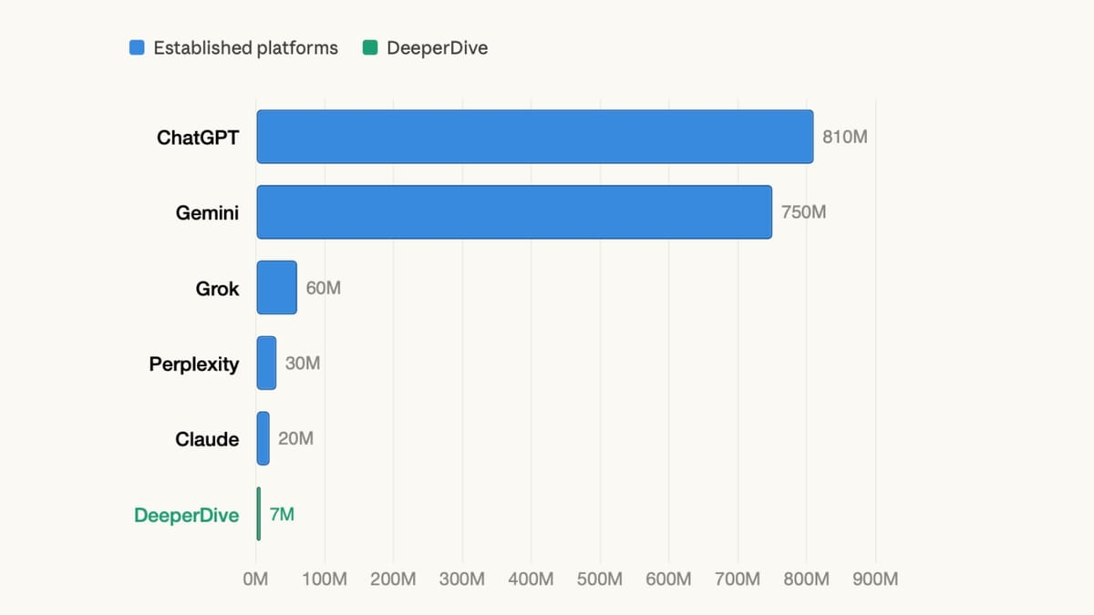Select the green DeeperDive axis label
1094x615 pixels.
coord(186,515)
